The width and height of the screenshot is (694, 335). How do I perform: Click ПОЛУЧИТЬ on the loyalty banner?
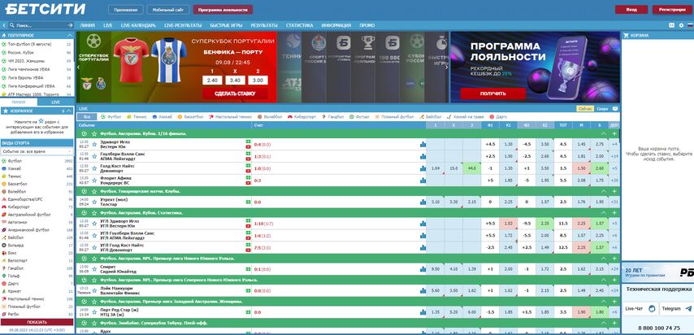[x=492, y=94]
